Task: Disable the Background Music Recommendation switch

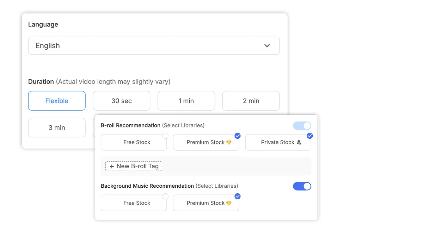Action: coord(302,186)
